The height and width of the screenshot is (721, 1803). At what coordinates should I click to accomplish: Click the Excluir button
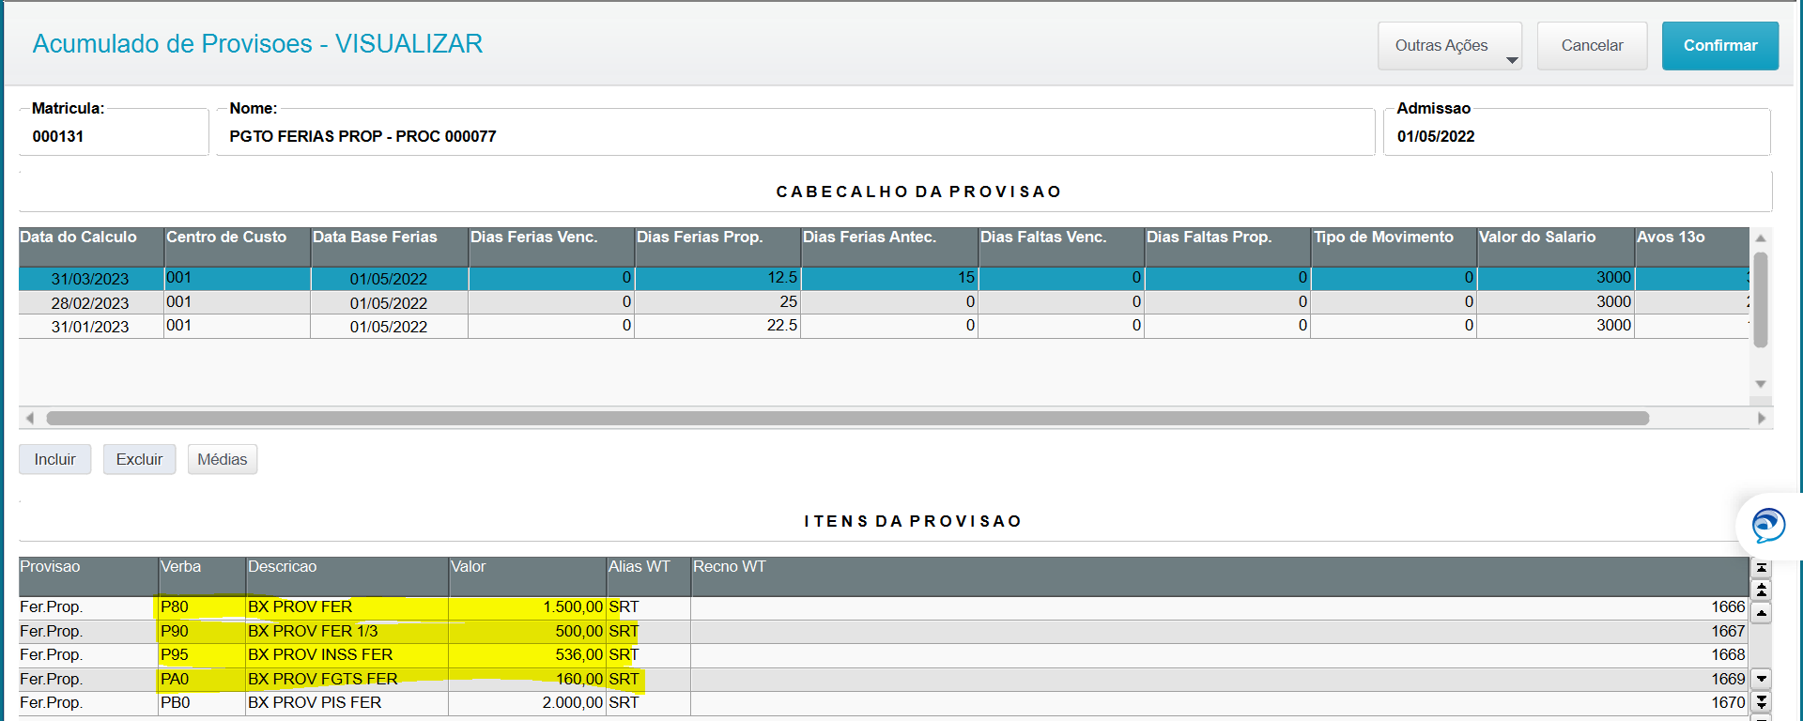(x=139, y=459)
